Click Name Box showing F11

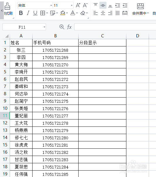[x=22, y=27]
